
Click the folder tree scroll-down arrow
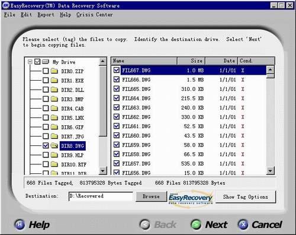pos(102,170)
